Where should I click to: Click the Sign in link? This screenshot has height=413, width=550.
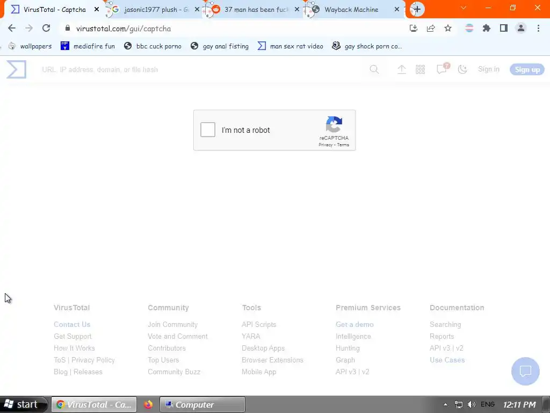pyautogui.click(x=489, y=69)
